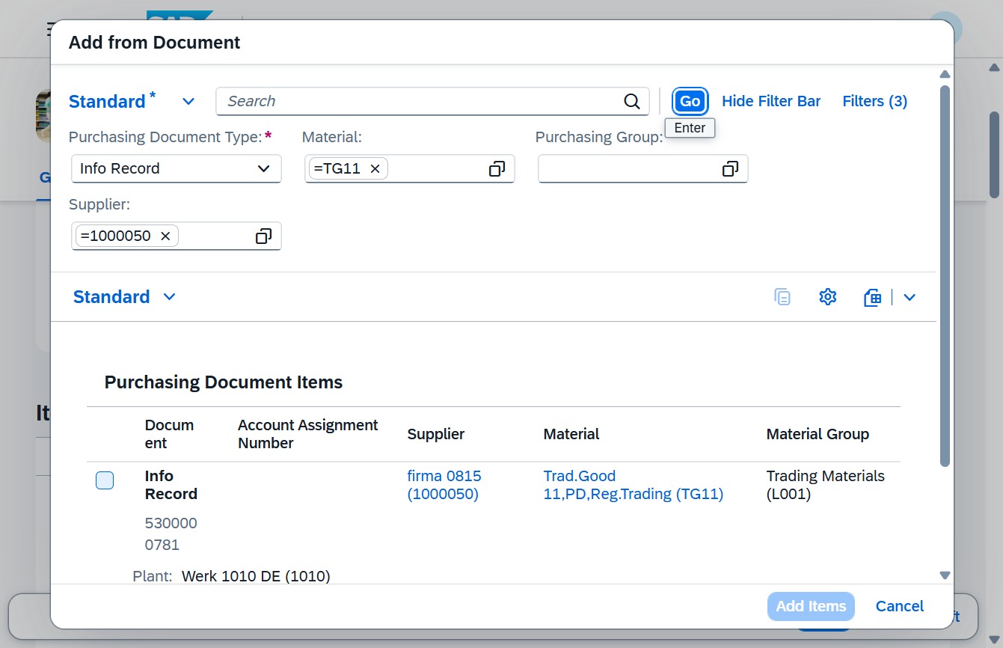1003x648 pixels.
Task: Expand the table Standard view chevron
Action: pos(170,297)
